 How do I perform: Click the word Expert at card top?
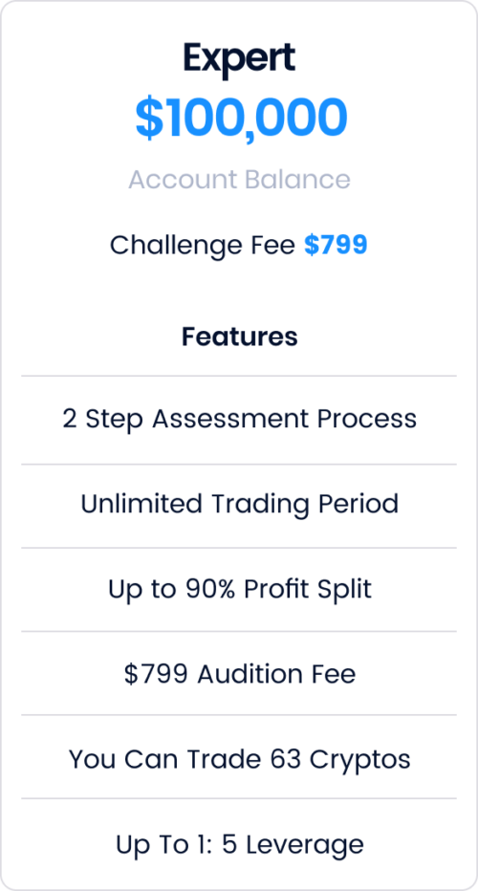tap(239, 59)
